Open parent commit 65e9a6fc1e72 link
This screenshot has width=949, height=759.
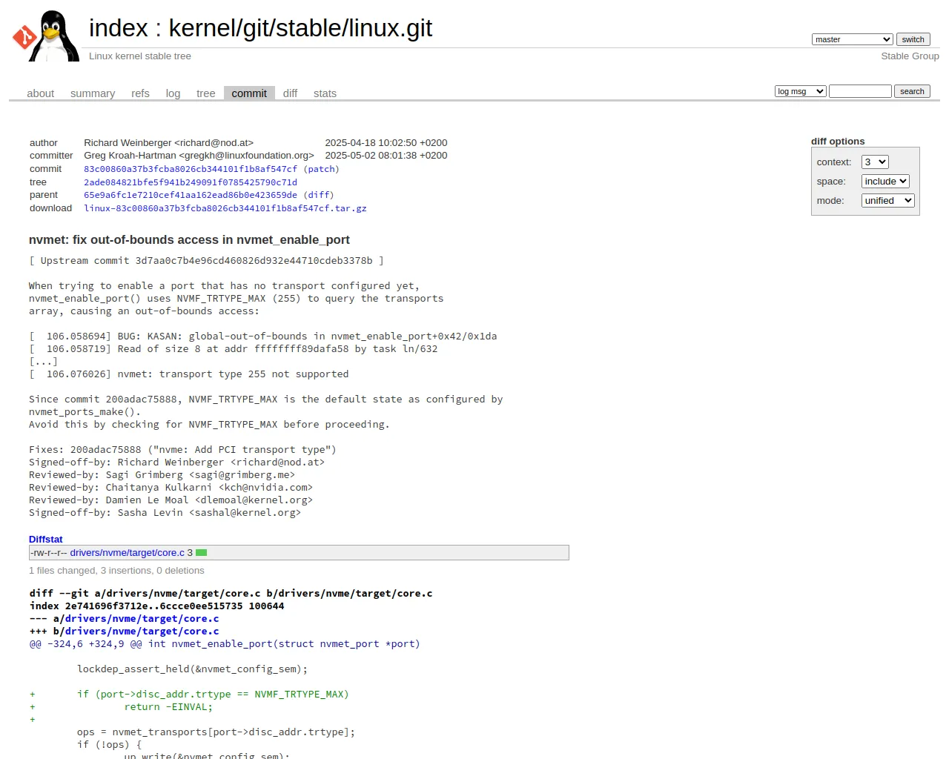pos(191,195)
